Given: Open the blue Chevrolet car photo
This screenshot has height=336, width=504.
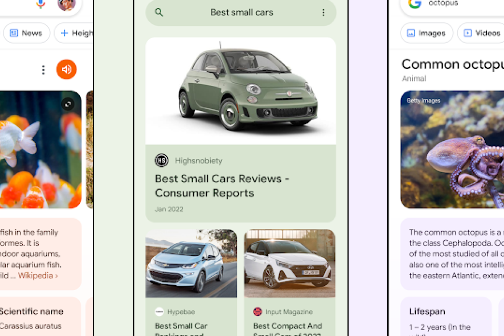Looking at the screenshot, I should [192, 263].
